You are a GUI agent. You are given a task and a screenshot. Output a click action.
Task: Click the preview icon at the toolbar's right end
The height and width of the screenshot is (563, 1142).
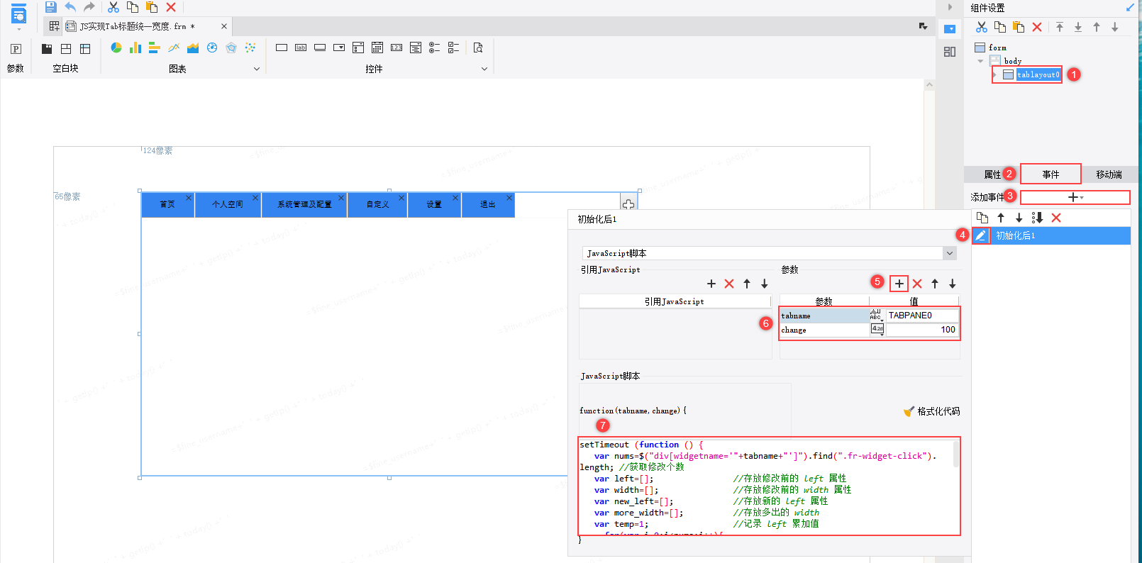478,48
